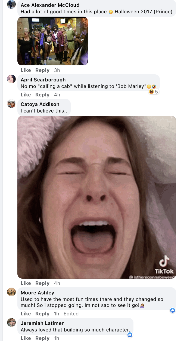Open the Halloween 2017 group photo
This screenshot has height=341, width=187.
53,41
